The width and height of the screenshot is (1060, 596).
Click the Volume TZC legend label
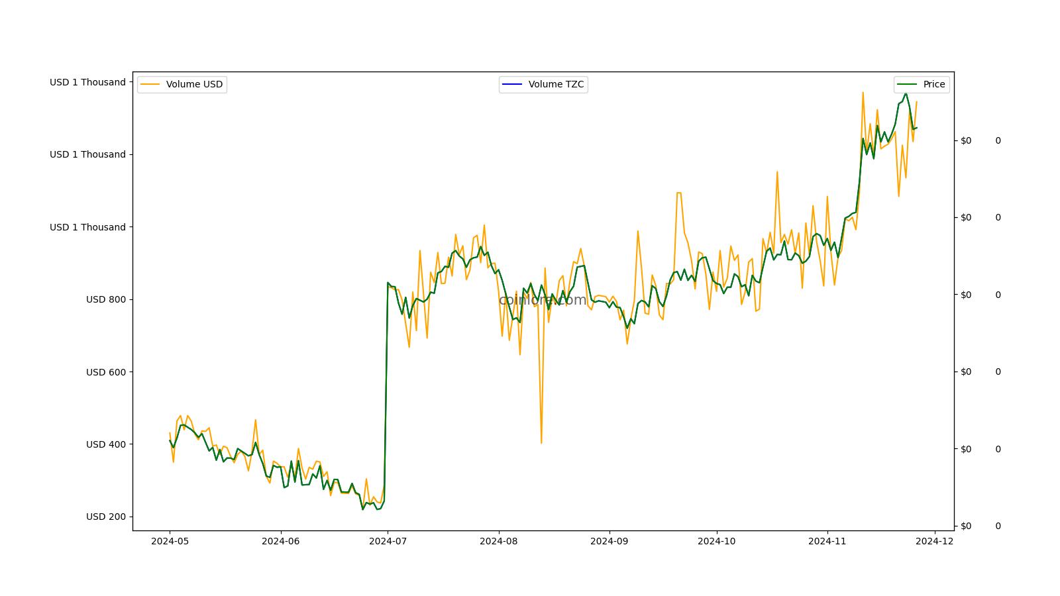coord(556,84)
